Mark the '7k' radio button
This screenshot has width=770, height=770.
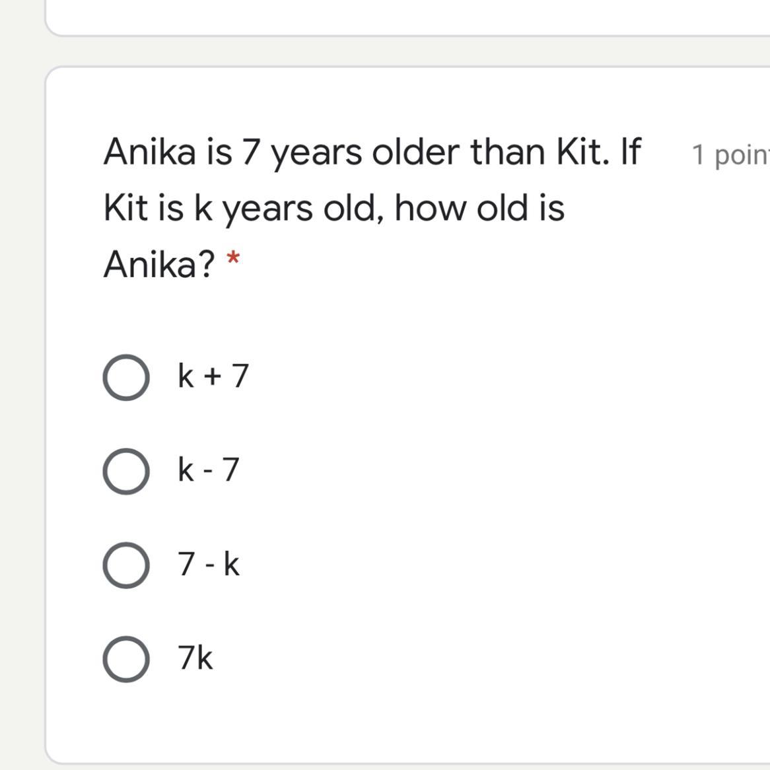pos(125,658)
